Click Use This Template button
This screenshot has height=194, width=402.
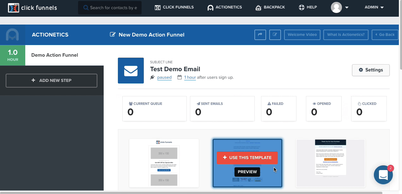click(x=247, y=158)
